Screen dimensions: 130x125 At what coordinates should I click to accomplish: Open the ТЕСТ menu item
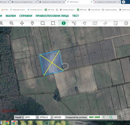click(x=76, y=16)
